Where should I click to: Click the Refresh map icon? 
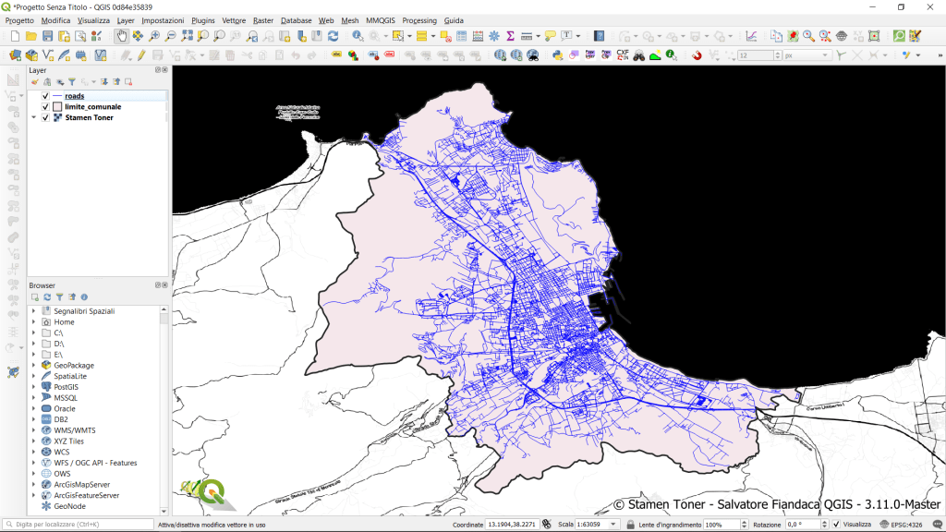[333, 36]
